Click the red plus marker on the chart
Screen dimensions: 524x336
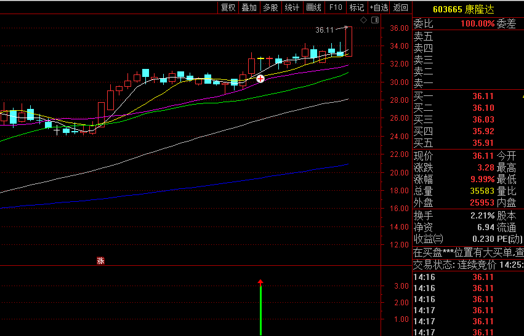pyautogui.click(x=260, y=79)
